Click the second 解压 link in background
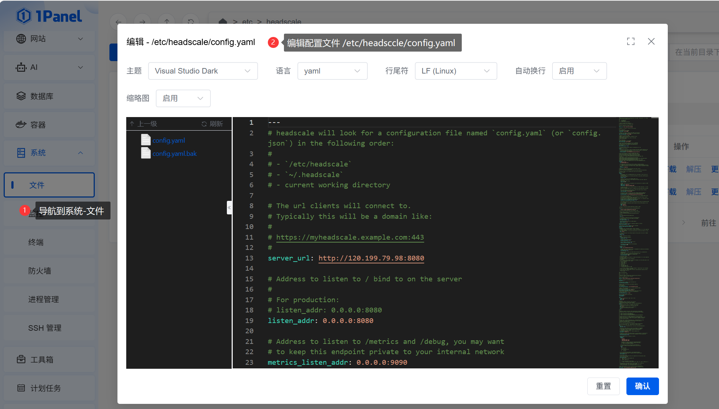This screenshot has width=719, height=409. 694,192
